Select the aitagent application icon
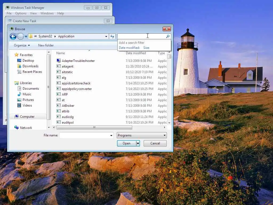The width and height of the screenshot is (273, 205). click(59, 66)
